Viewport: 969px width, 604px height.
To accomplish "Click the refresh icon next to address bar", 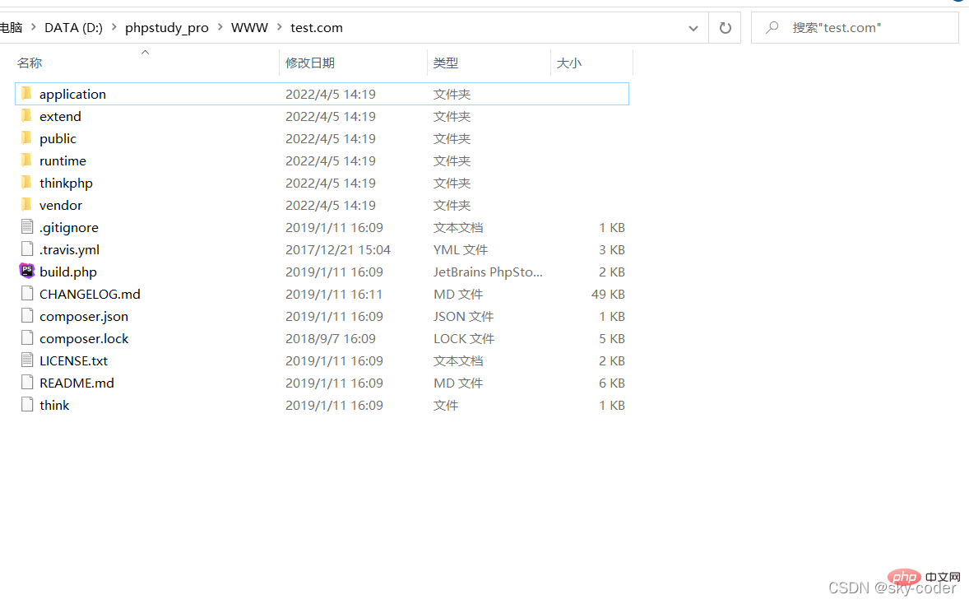I will pyautogui.click(x=725, y=28).
